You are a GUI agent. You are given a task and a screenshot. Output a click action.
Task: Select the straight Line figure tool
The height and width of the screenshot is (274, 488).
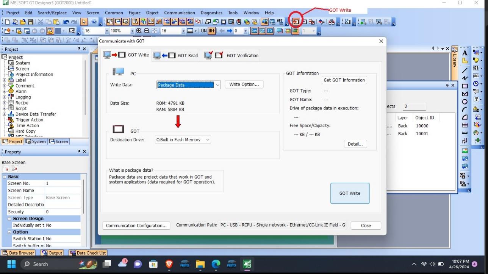click(465, 70)
